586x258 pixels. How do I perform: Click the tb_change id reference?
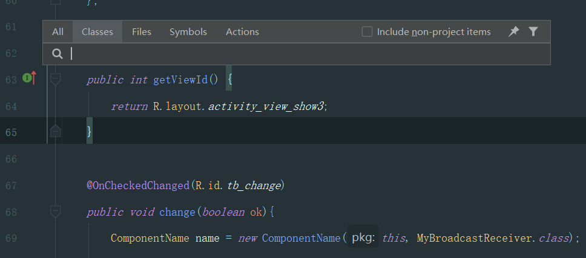coord(254,185)
